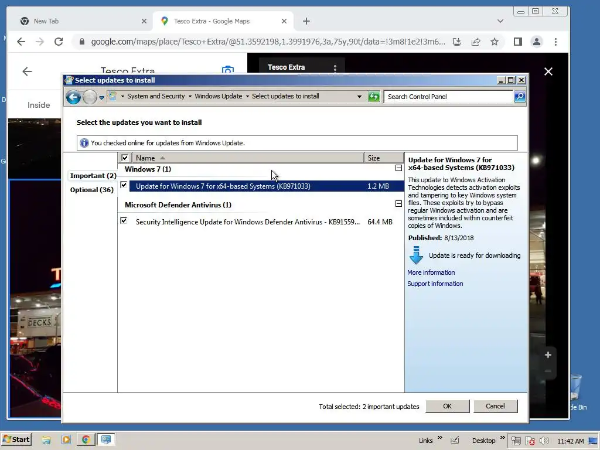Click the Chrome taskbar button

[86, 439]
